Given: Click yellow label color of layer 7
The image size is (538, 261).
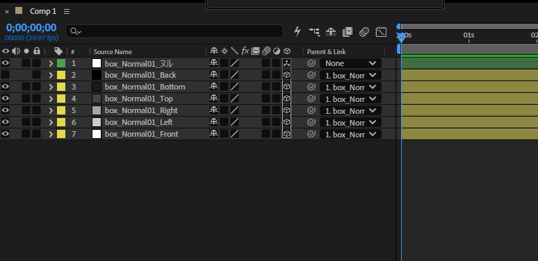Looking at the screenshot, I should click(61, 134).
